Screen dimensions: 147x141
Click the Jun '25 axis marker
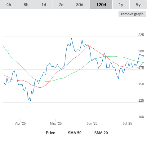(x=92, y=123)
